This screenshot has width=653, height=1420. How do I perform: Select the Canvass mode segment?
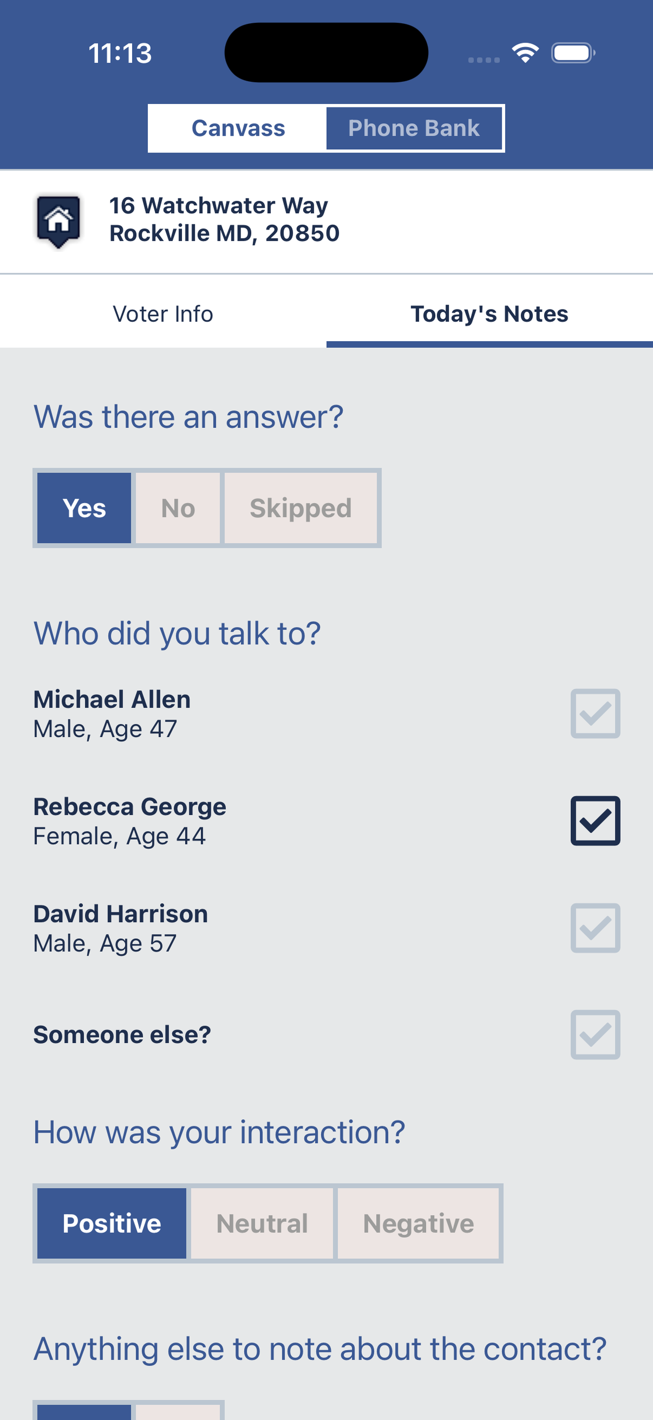(238, 128)
